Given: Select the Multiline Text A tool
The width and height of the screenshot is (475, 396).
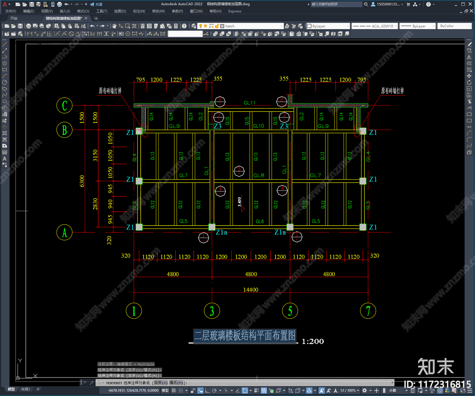Looking at the screenshot, I should (4, 159).
